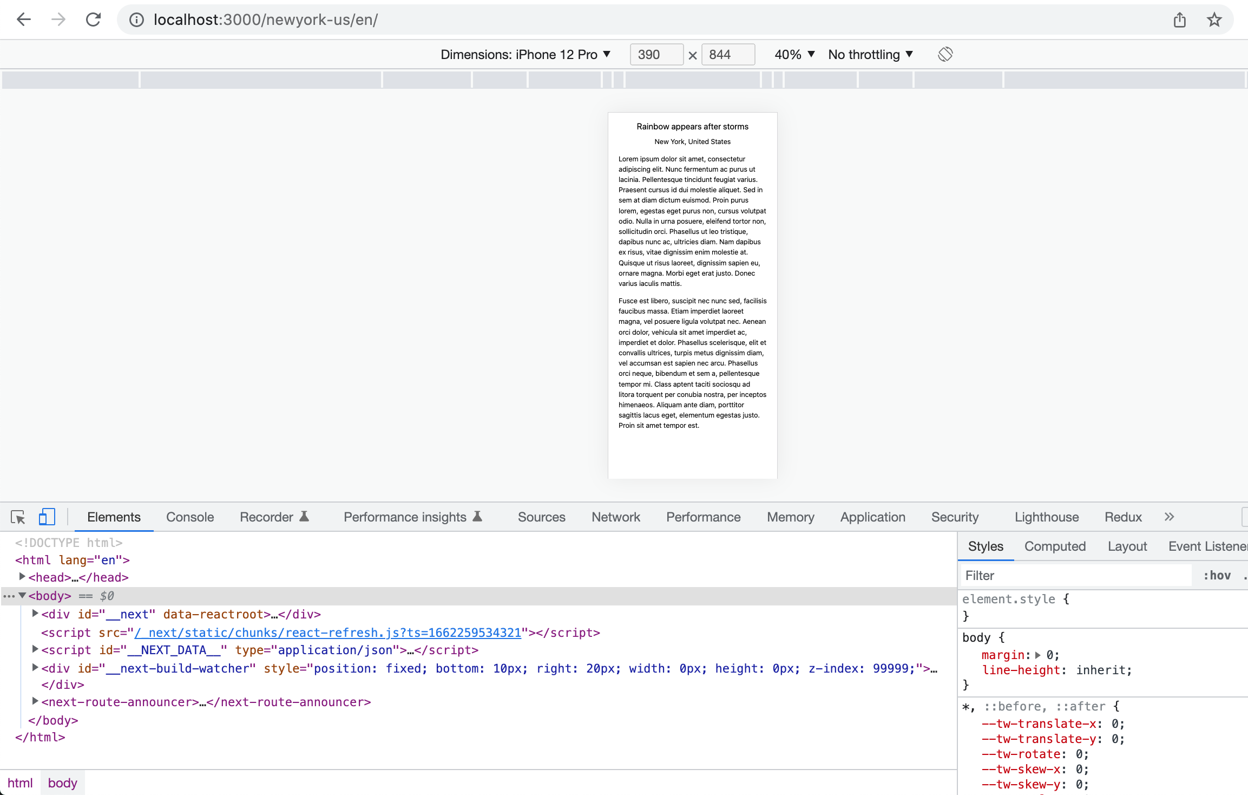
Task: Click the --tw-skew-x declaration
Action: [x=1035, y=770]
